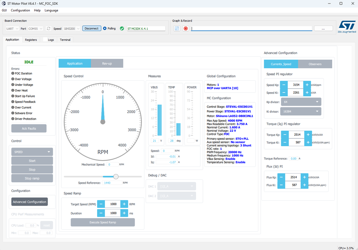Increase Target Speed with plus button
Screen dimensions: 358x250
coord(124,204)
